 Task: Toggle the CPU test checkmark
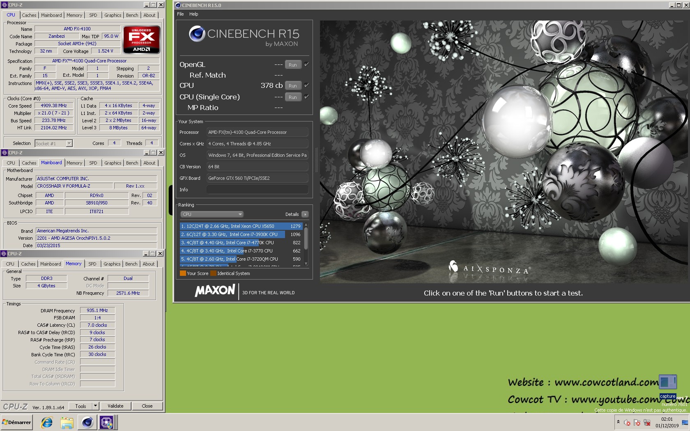point(306,85)
